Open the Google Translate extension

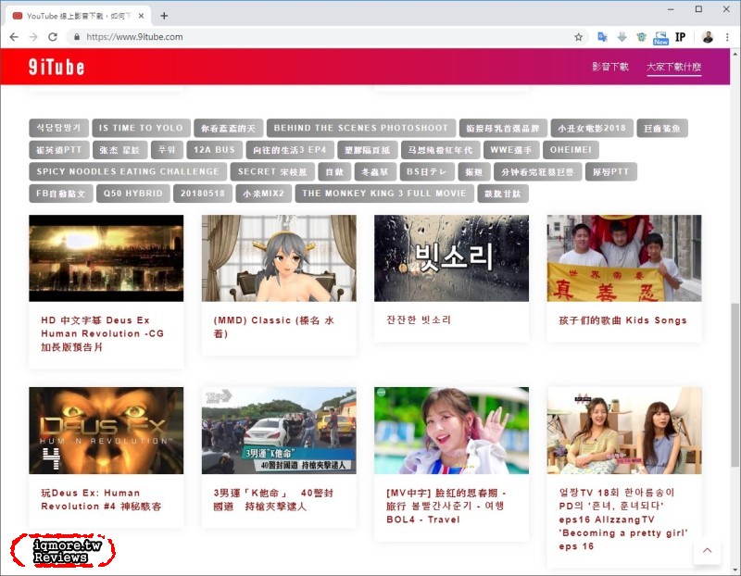(x=602, y=37)
